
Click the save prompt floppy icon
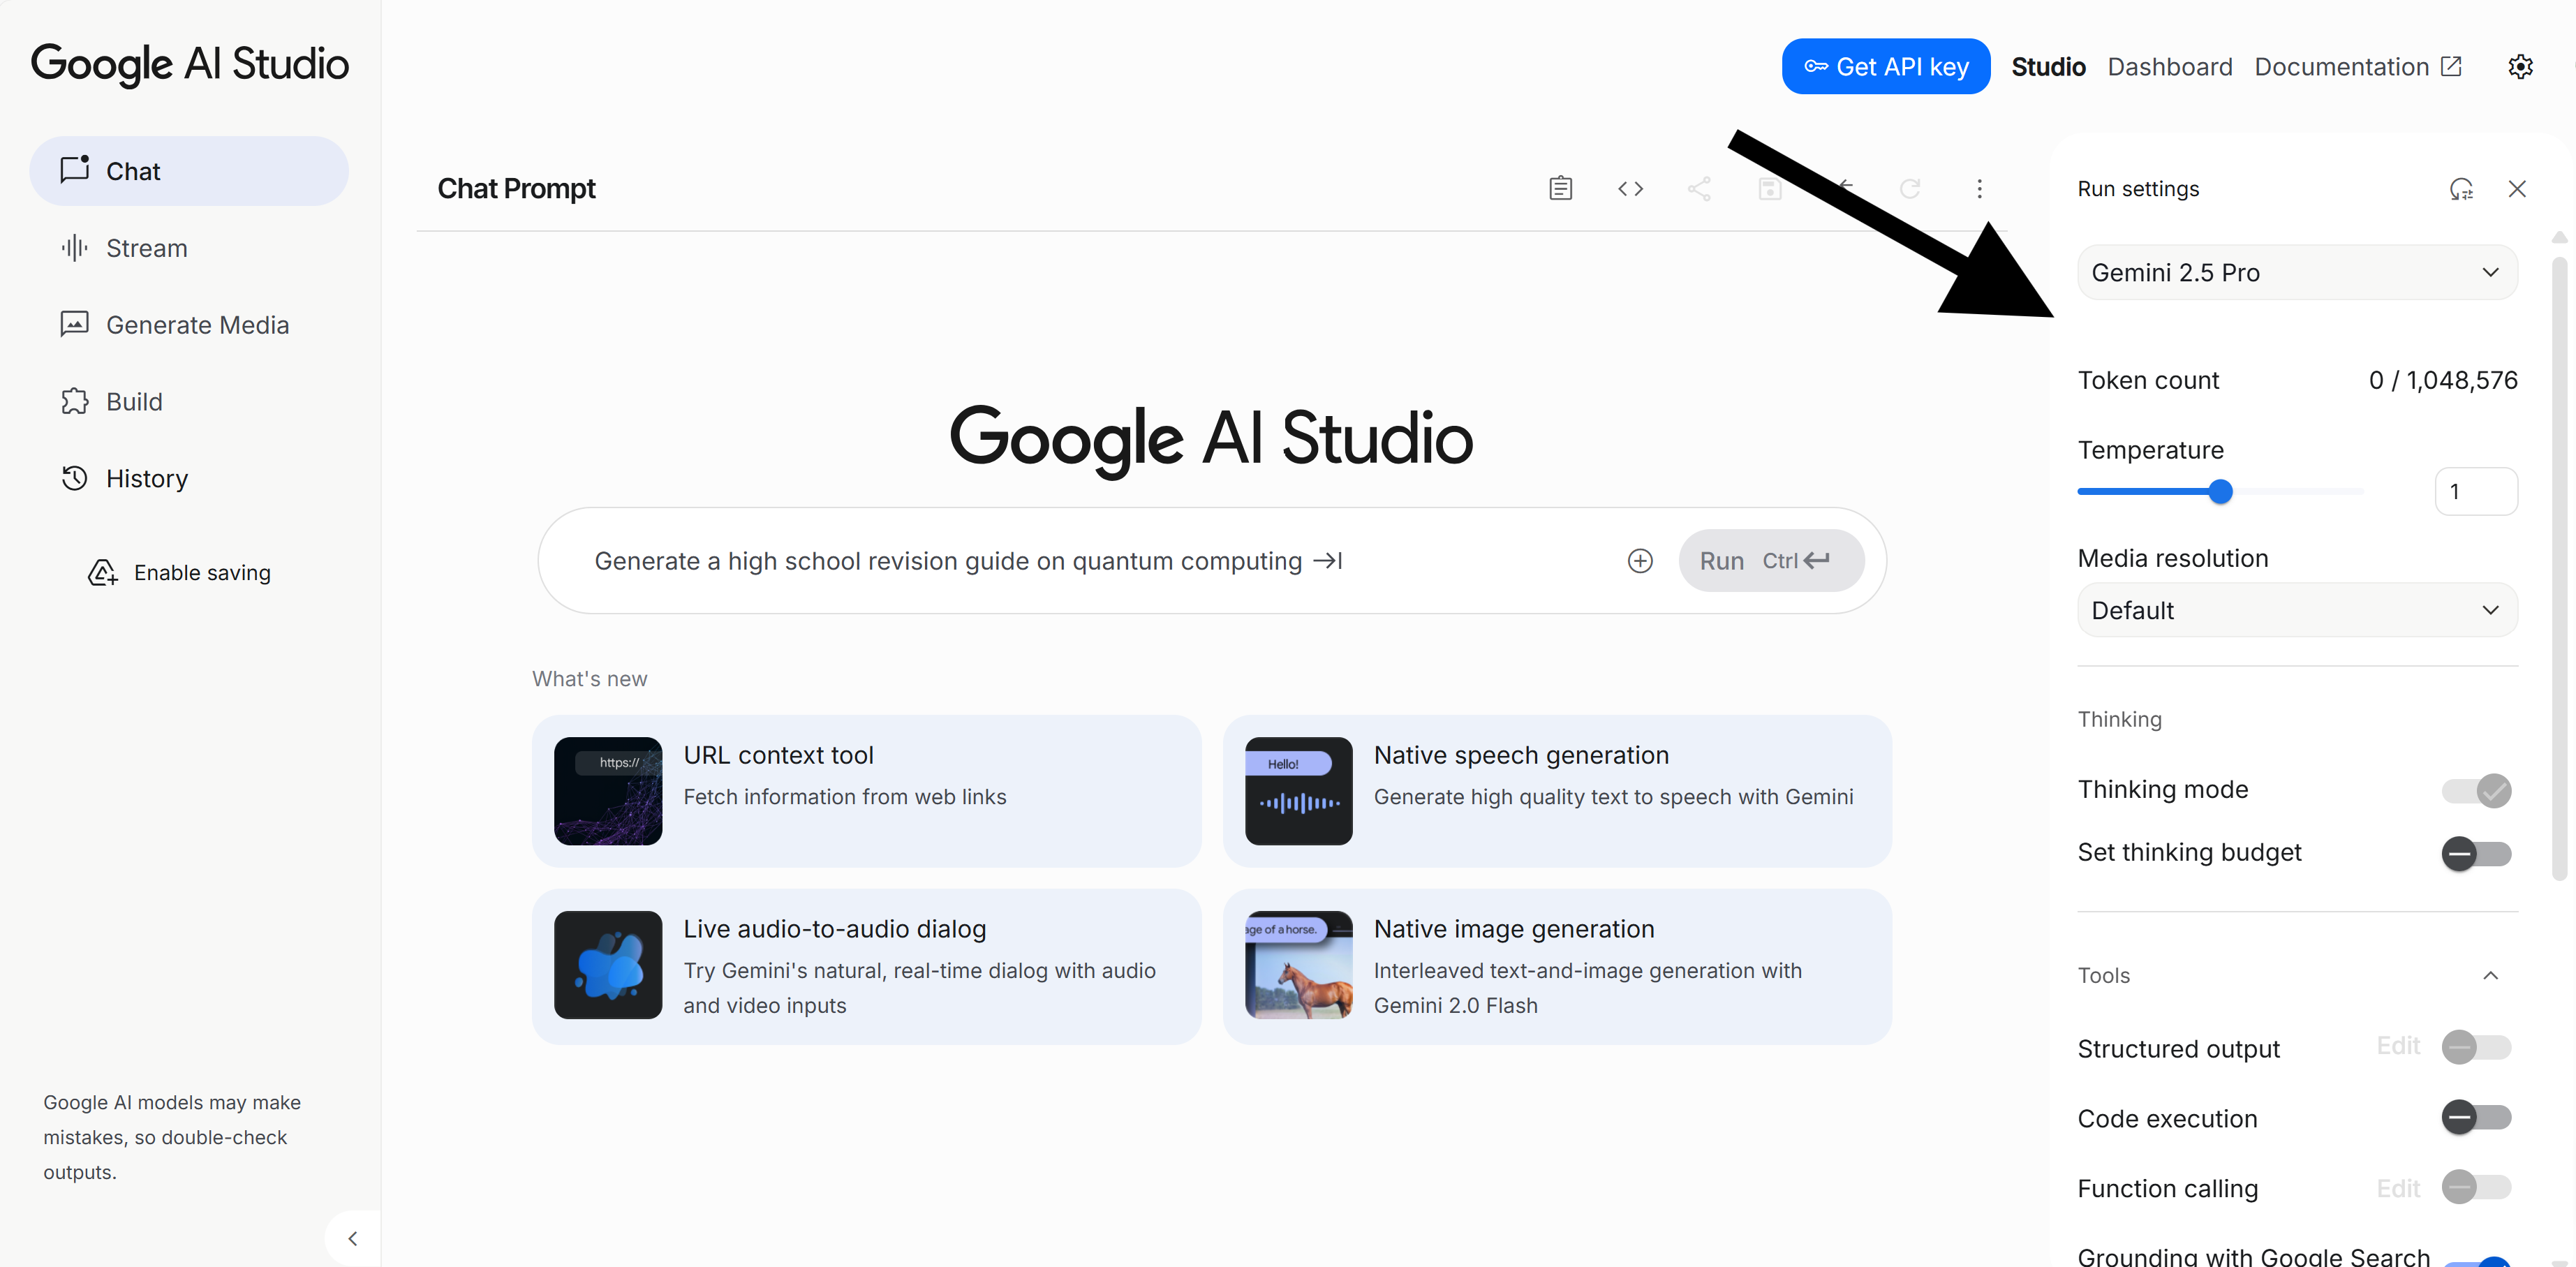point(1769,188)
